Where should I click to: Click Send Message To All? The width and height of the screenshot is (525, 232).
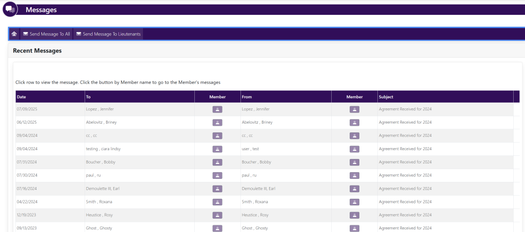(46, 34)
